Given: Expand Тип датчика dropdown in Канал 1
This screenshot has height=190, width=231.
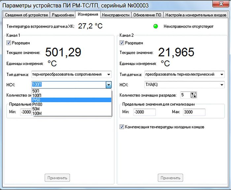Looking at the screenshot, I should pyautogui.click(x=109, y=74).
